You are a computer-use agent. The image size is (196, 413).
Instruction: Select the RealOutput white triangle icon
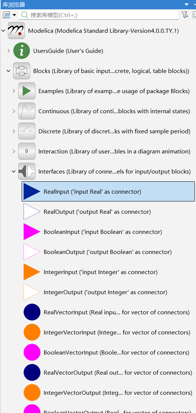[x=32, y=212]
